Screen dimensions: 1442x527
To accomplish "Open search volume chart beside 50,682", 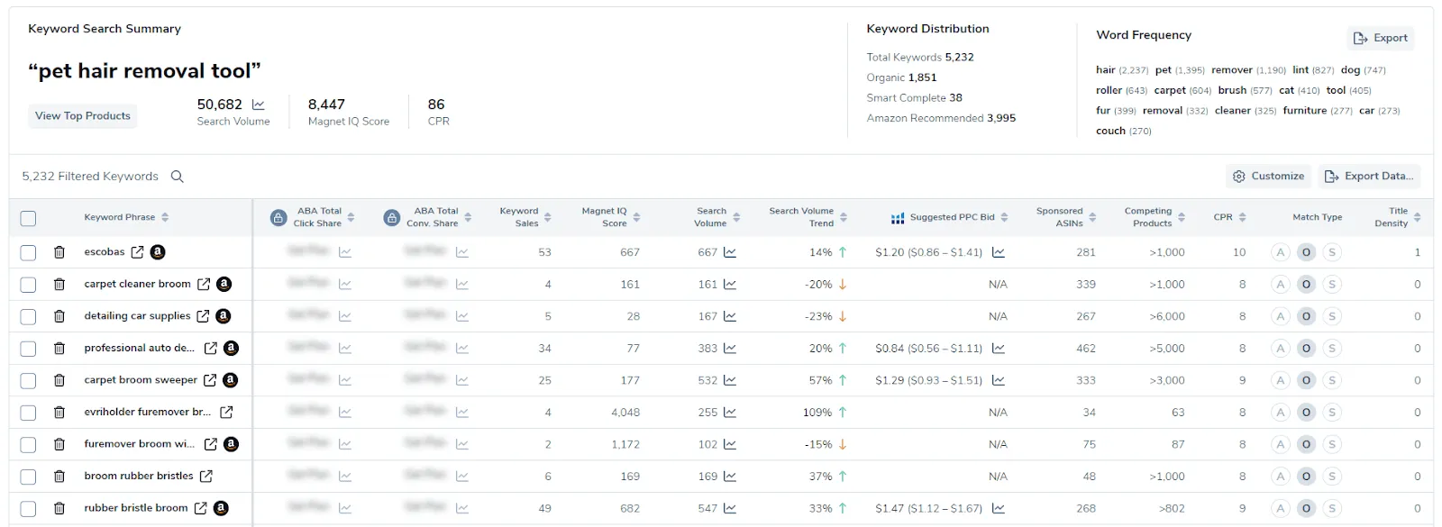I will (259, 104).
